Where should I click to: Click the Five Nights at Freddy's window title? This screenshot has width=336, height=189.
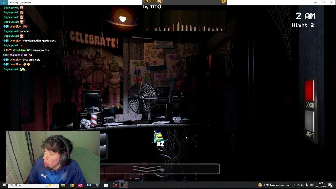click(x=21, y=2)
